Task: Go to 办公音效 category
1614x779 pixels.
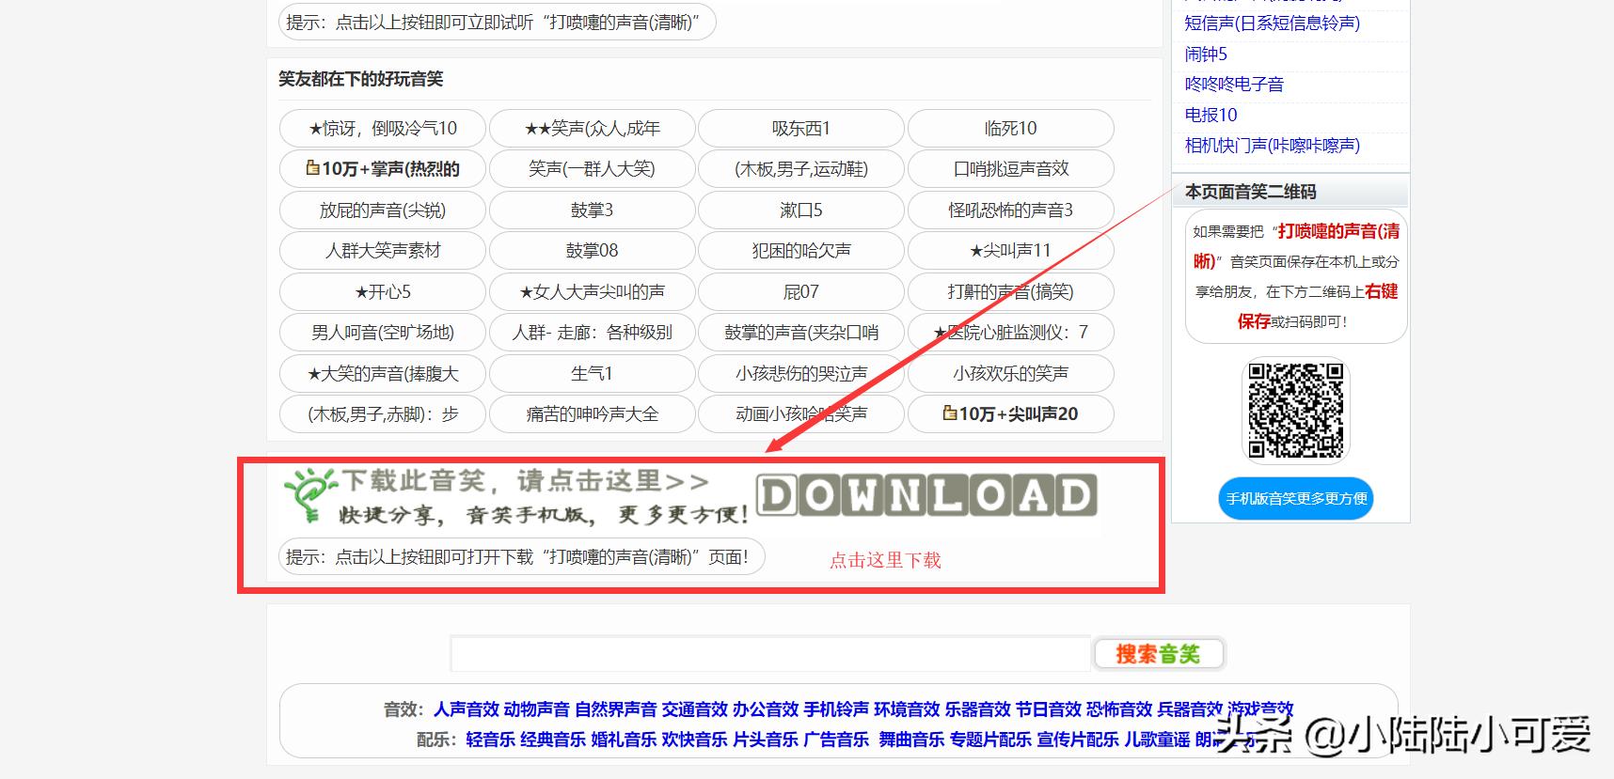Action: 765,709
